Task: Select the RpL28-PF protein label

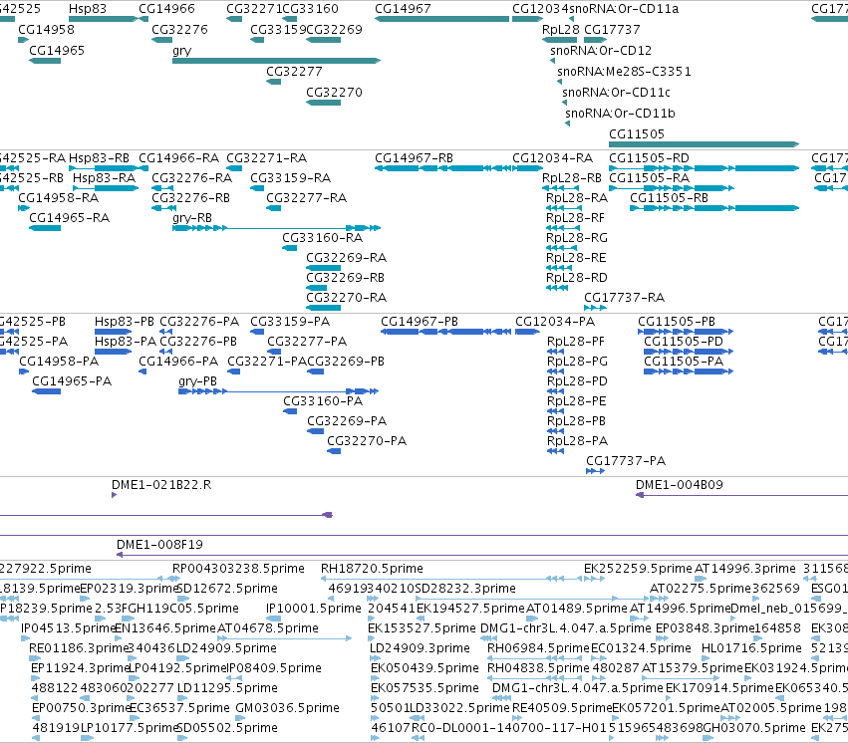Action: tap(576, 342)
